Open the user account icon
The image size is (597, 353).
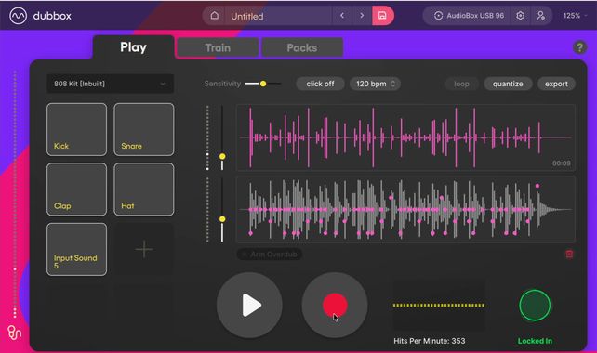[x=540, y=16]
